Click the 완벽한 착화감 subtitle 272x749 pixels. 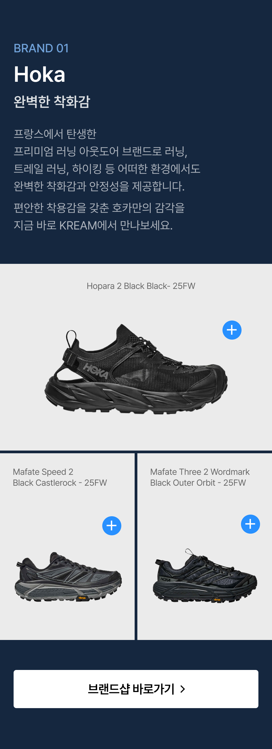pyautogui.click(x=52, y=102)
